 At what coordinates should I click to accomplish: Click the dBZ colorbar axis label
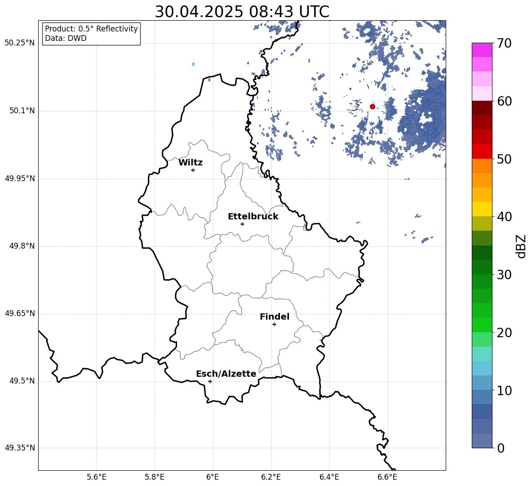pyautogui.click(x=522, y=246)
